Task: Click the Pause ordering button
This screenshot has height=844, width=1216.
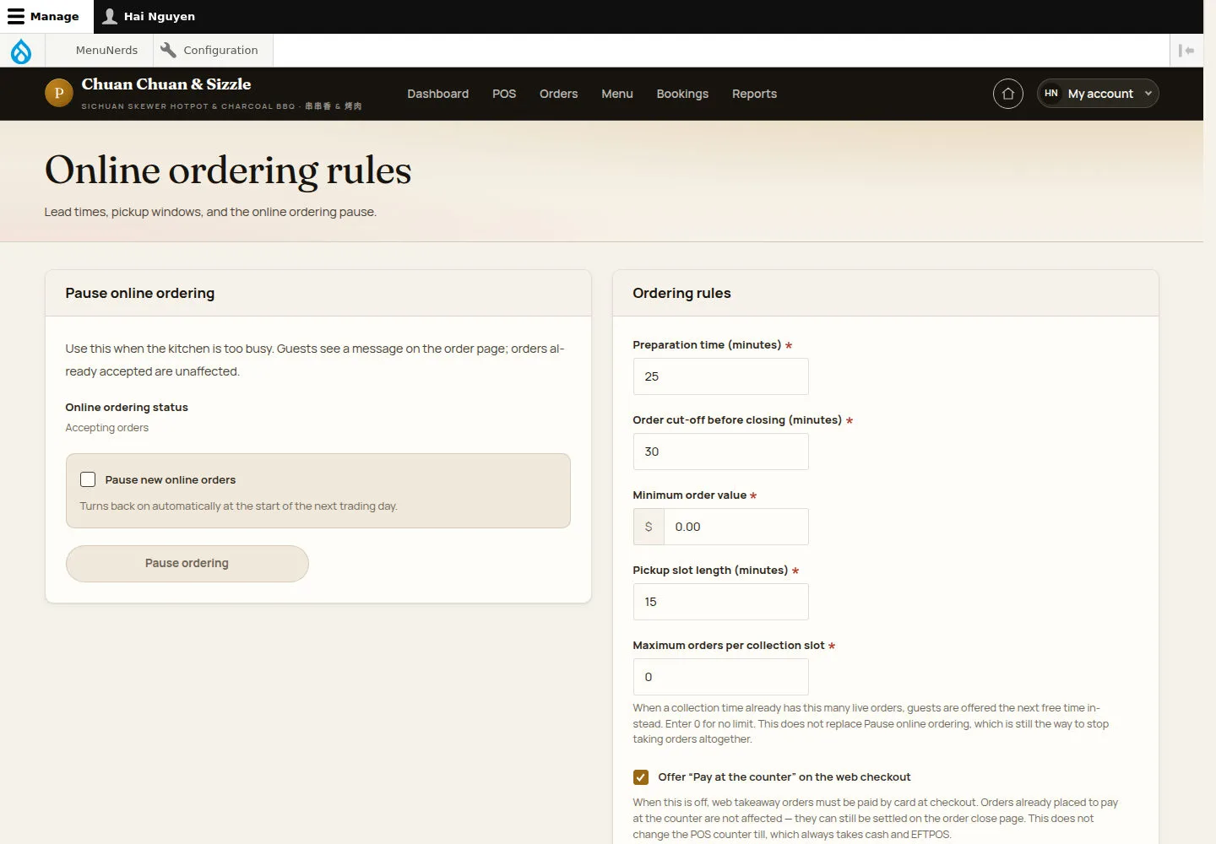Action: (187, 564)
